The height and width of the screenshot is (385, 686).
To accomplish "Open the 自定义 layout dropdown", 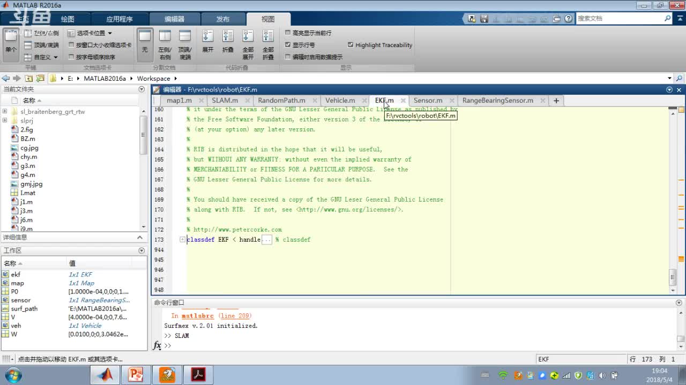I will [42, 57].
